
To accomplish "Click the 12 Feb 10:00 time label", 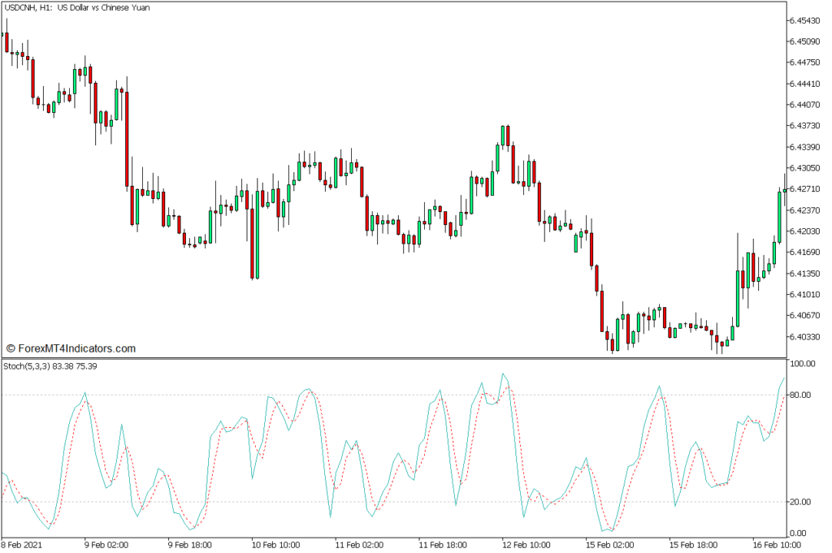I will (x=527, y=544).
